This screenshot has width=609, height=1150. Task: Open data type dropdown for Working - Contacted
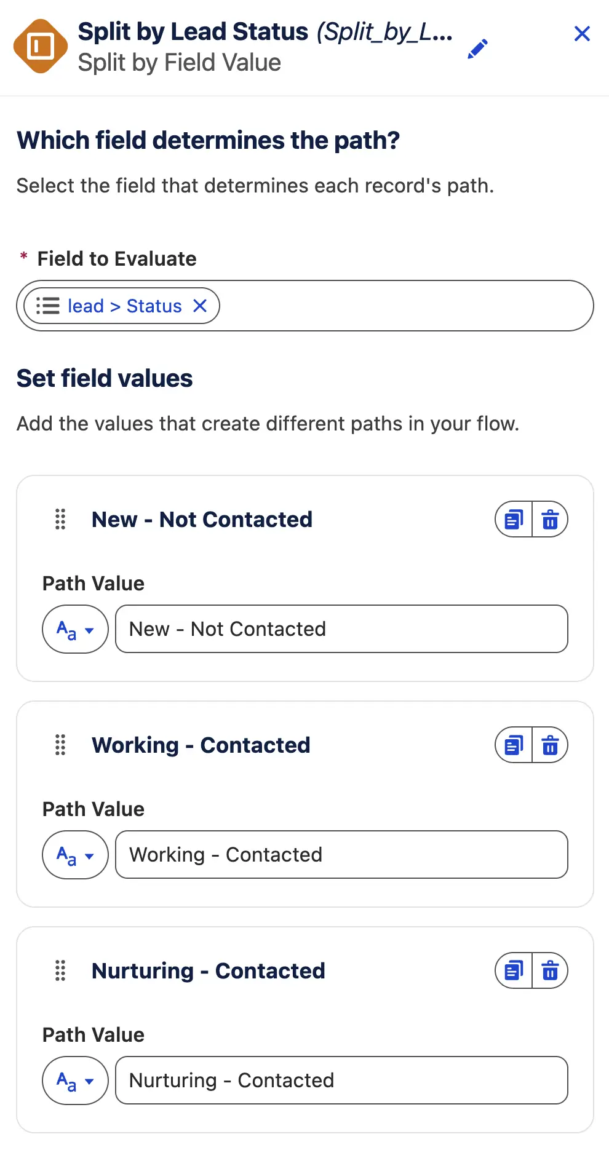(x=75, y=855)
